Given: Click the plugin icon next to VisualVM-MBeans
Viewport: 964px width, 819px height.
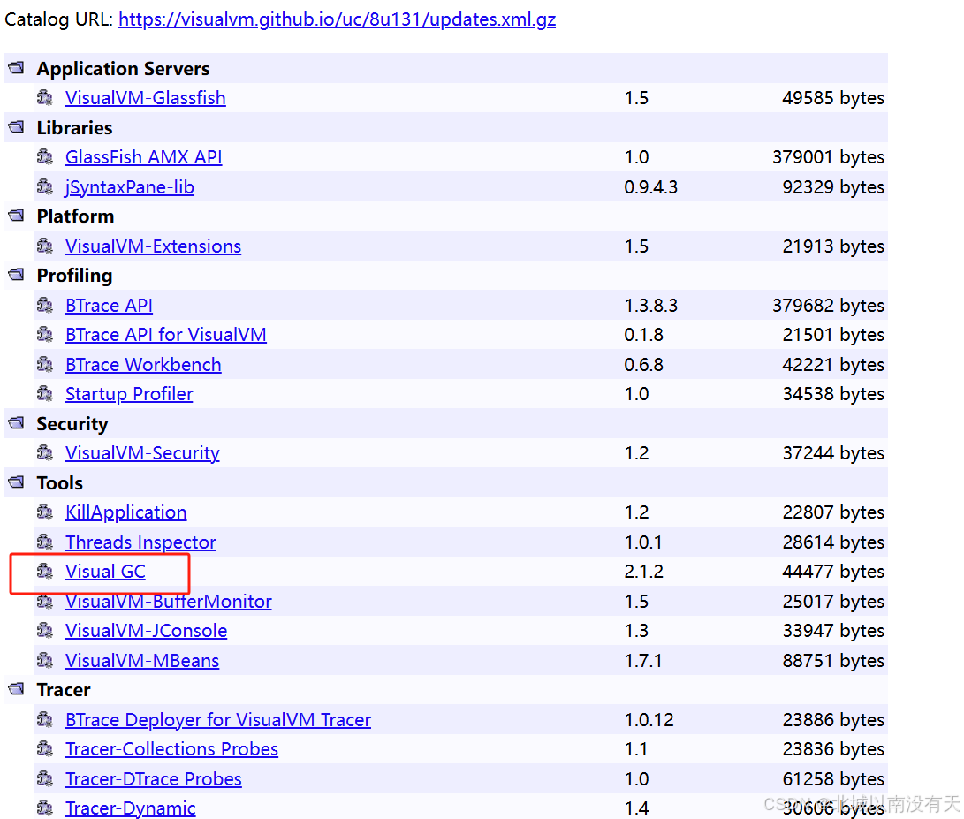Looking at the screenshot, I should [45, 660].
